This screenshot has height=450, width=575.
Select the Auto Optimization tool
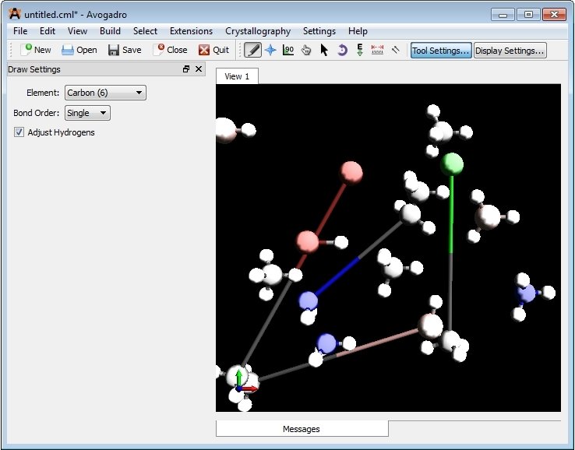tap(360, 50)
